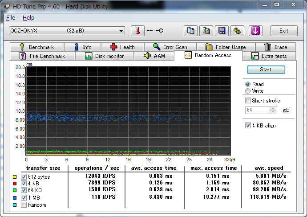
Task: Click the yellow 512 bytes color swatch
Action: pos(15,177)
